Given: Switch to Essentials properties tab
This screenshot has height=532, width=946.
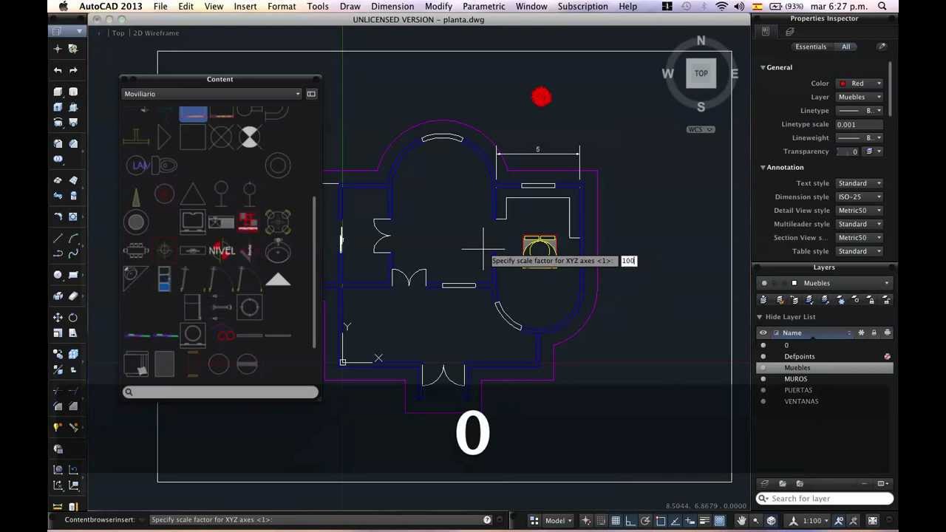Looking at the screenshot, I should pyautogui.click(x=811, y=47).
